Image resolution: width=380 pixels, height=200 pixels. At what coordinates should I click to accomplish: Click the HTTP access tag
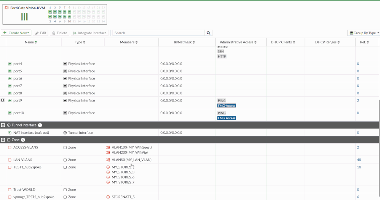[222, 57]
